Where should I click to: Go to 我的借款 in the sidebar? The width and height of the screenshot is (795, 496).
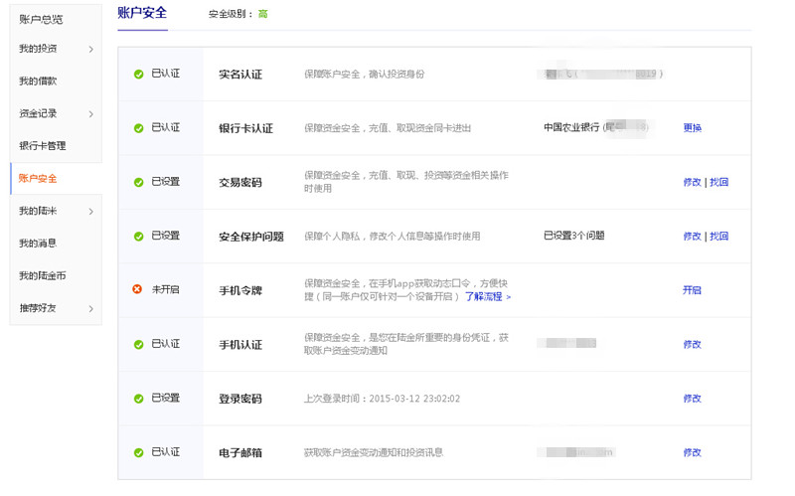(x=38, y=82)
